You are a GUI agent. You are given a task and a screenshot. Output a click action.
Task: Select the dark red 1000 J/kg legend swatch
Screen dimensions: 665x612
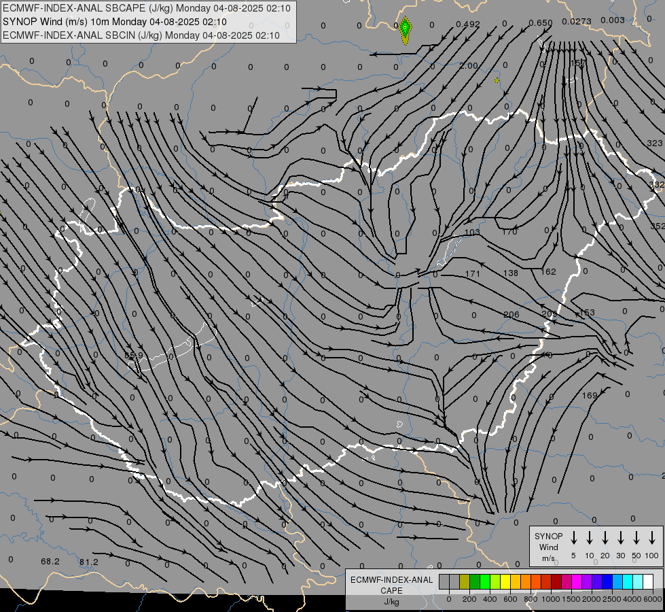[556, 582]
